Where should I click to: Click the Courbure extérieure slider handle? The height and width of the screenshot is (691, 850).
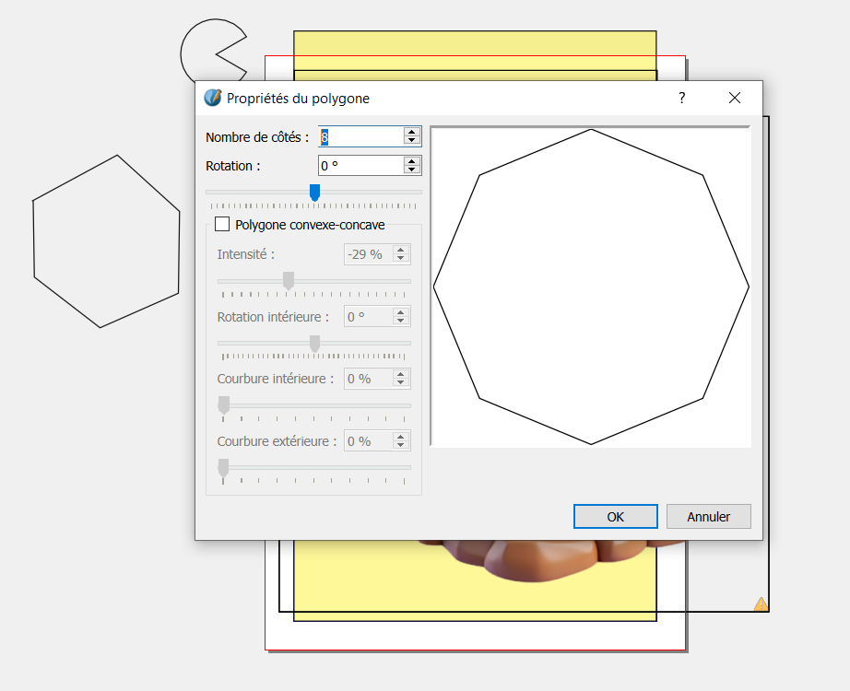(x=223, y=467)
